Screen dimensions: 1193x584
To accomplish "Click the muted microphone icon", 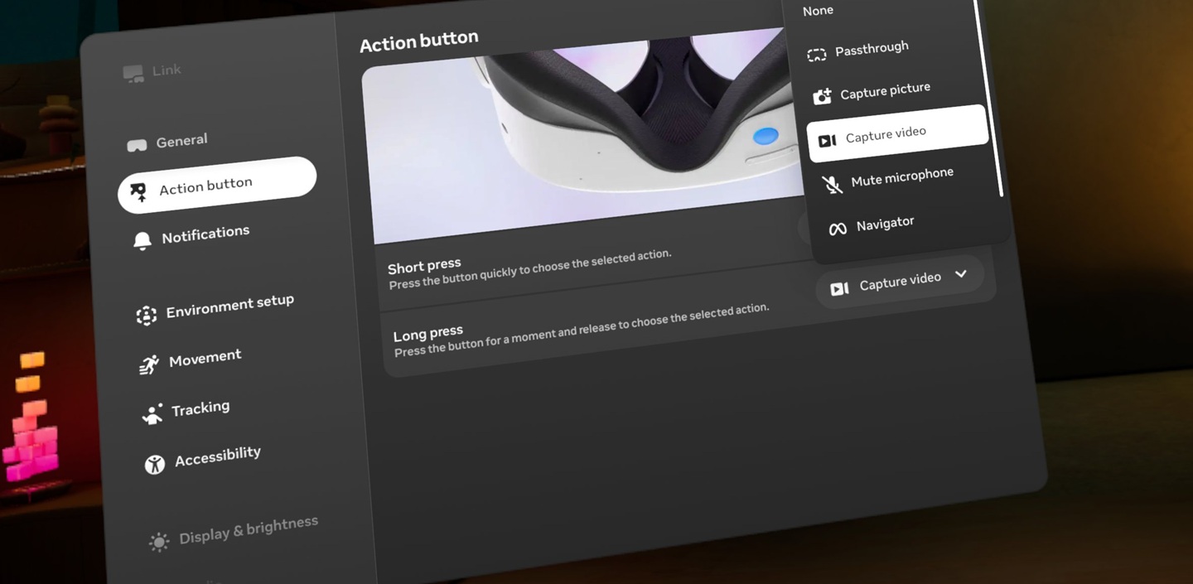I will point(832,185).
